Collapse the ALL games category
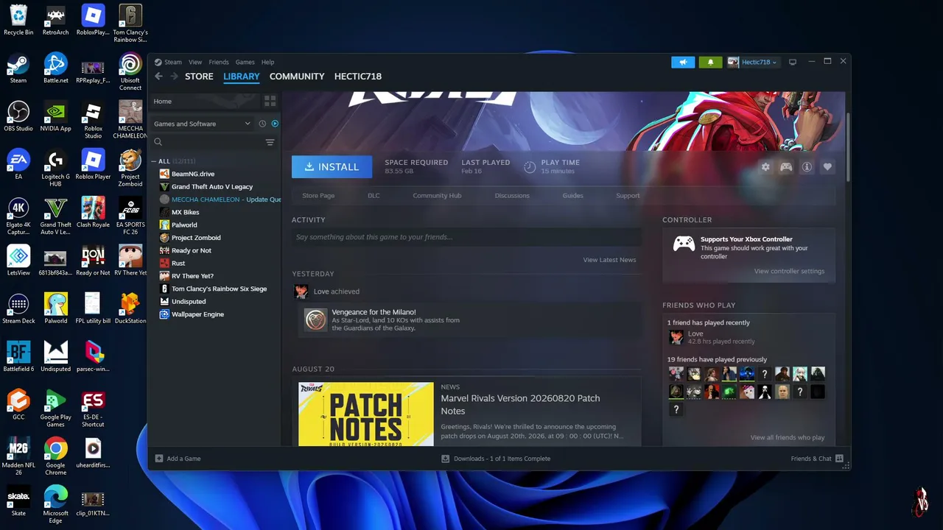This screenshot has height=530, width=943. (154, 161)
